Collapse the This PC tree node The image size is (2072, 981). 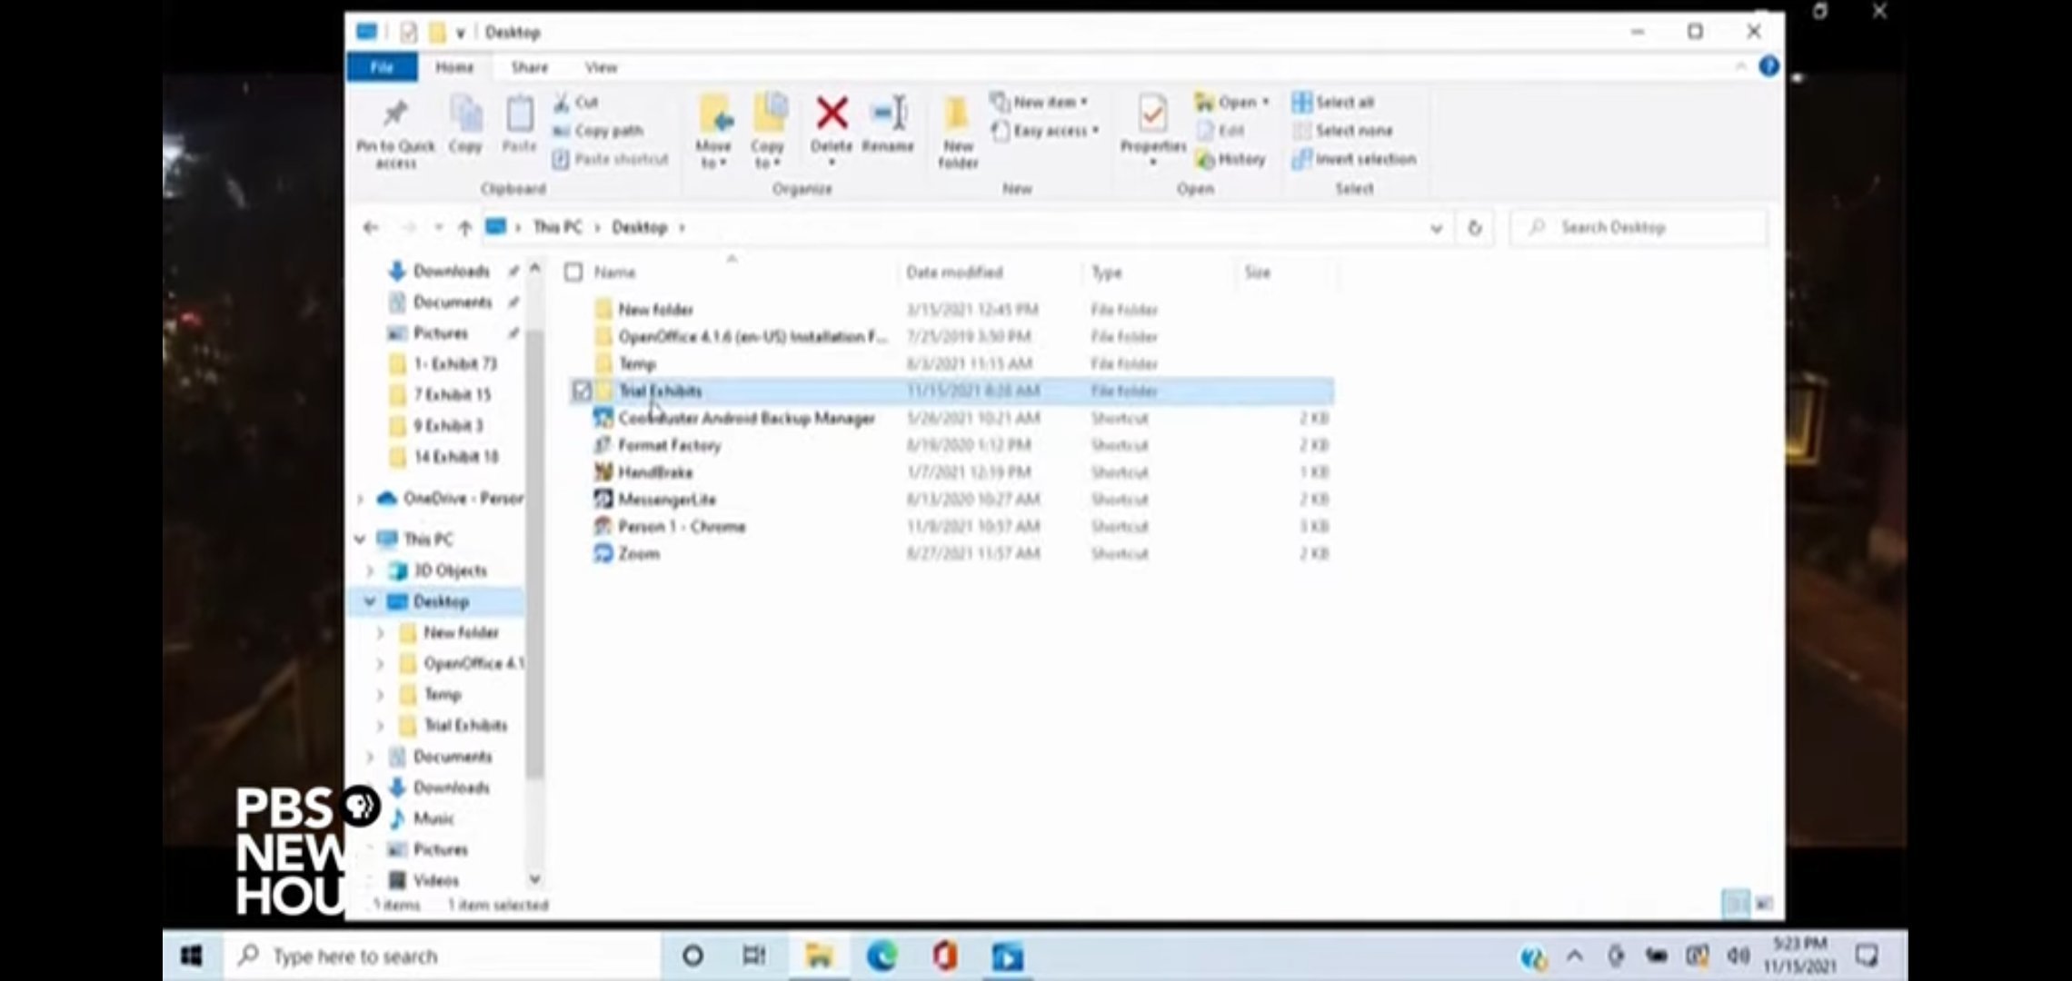point(361,540)
